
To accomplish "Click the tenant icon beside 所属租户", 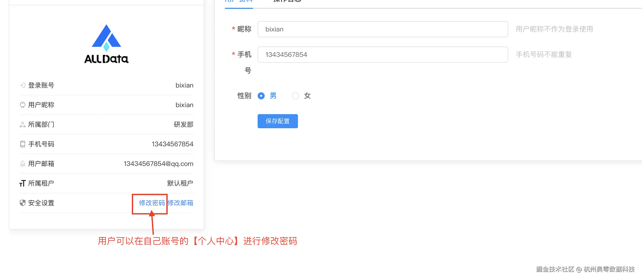I will click(x=23, y=183).
